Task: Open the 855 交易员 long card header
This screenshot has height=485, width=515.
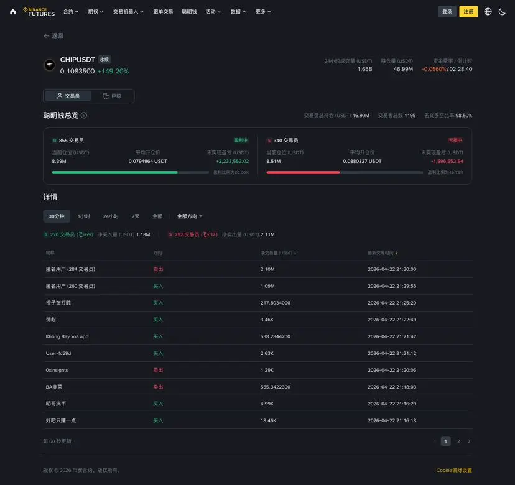Action: coord(68,140)
